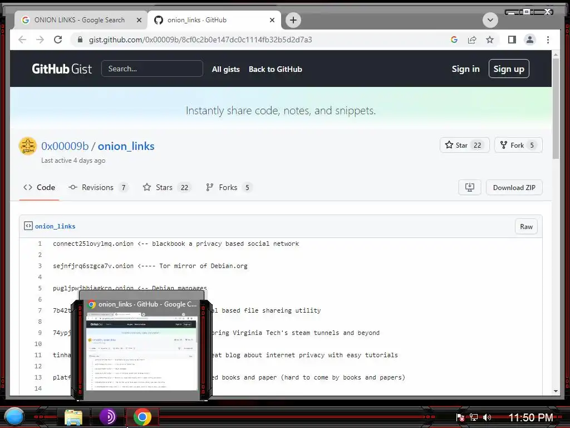Open Tor Browser taskbar icon
Screen dimensions: 570x428
107,417
